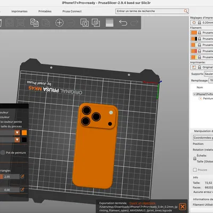Click lock icon of the yellow-swatch filament row
The width and height of the screenshot is (213, 213).
[200, 57]
